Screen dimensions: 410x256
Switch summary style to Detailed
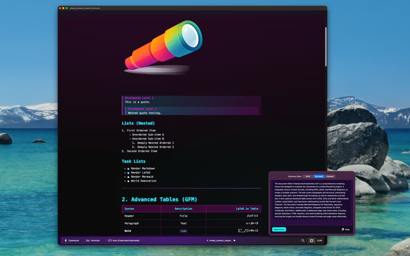coord(330,176)
